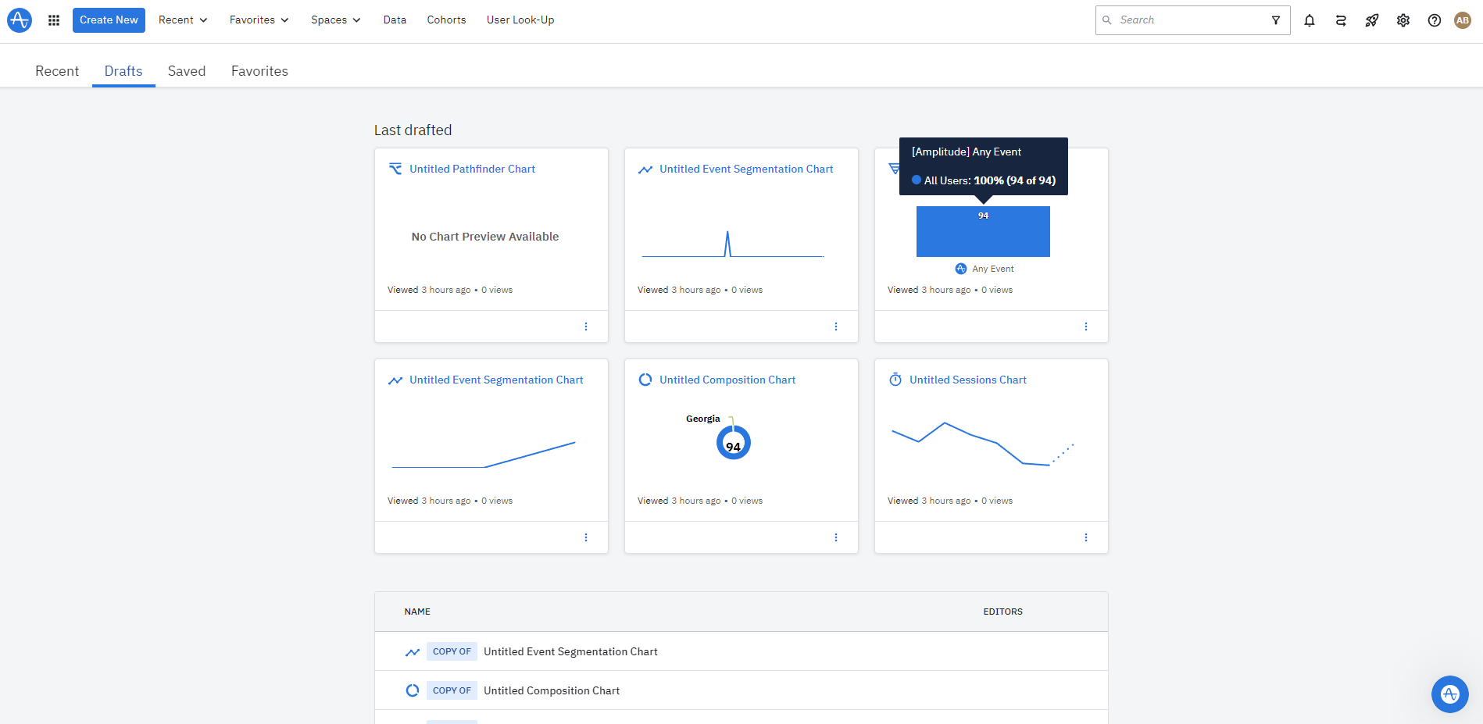Image resolution: width=1483 pixels, height=724 pixels.
Task: Open more options on Untitled Sessions Chart card
Action: tap(1086, 537)
